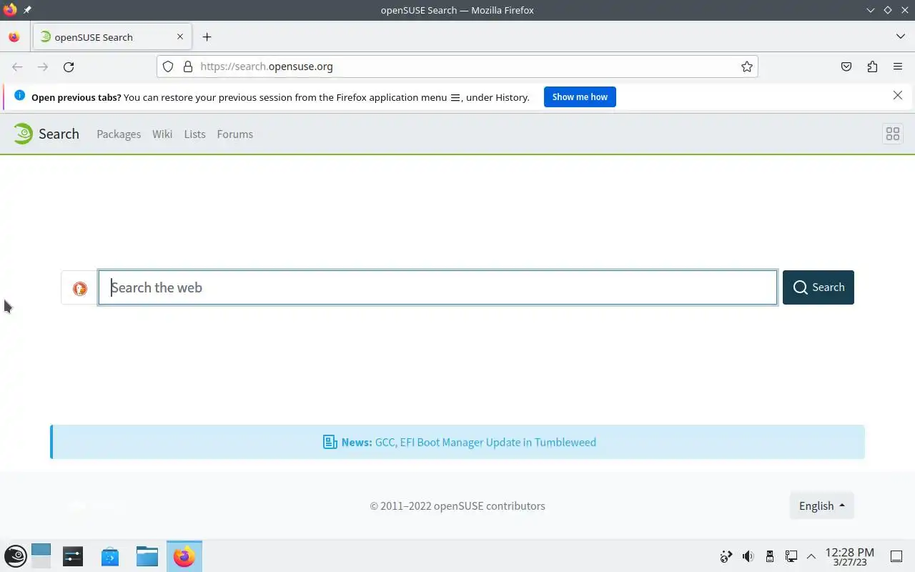
Task: Open the network connections tray icon
Action: click(x=791, y=556)
